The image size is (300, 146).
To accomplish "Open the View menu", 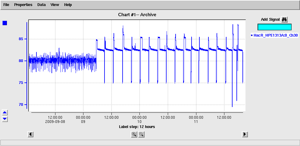I will pyautogui.click(x=55, y=5).
